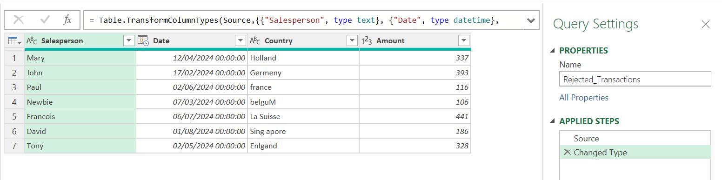
Task: Change data type icon of Salesperson column
Action: [32, 41]
